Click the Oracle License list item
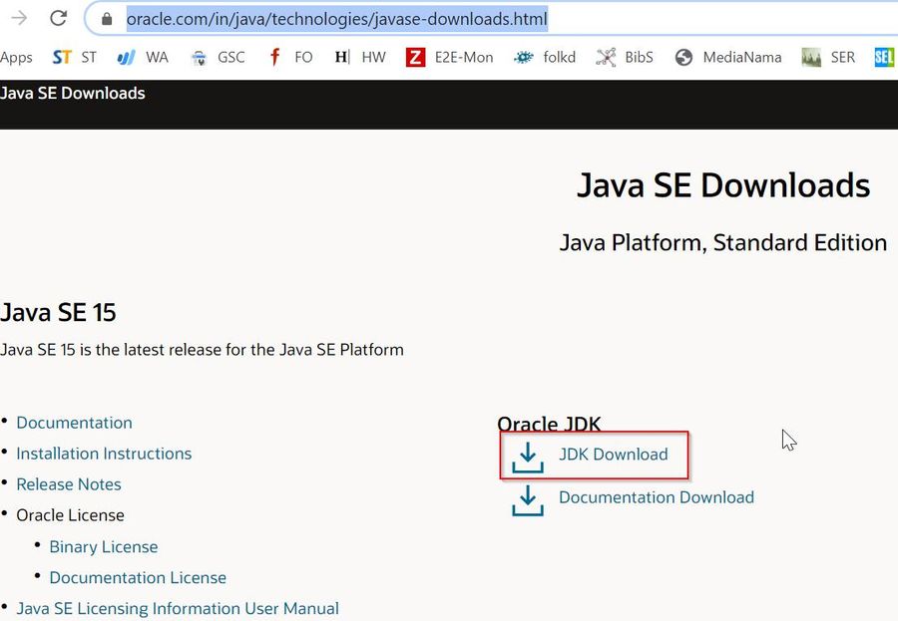Image resolution: width=898 pixels, height=621 pixels. (x=71, y=515)
